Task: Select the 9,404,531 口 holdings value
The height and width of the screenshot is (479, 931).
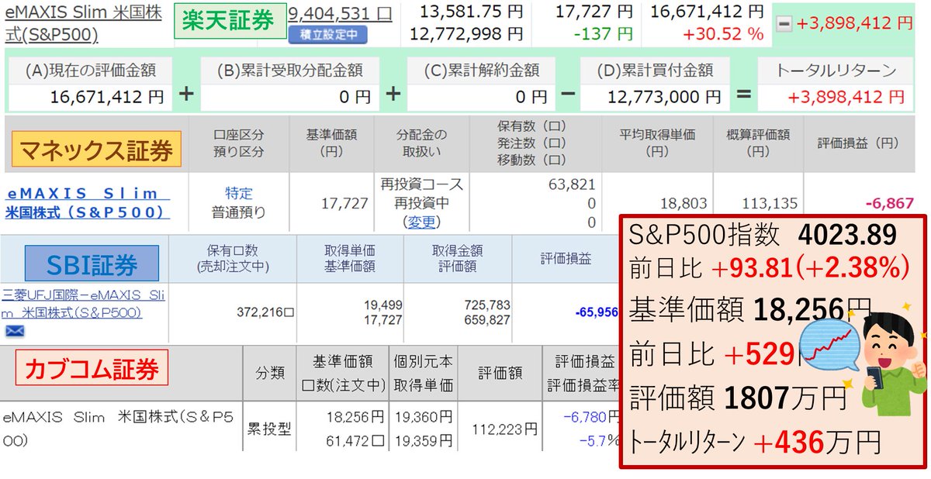Action: click(x=340, y=12)
